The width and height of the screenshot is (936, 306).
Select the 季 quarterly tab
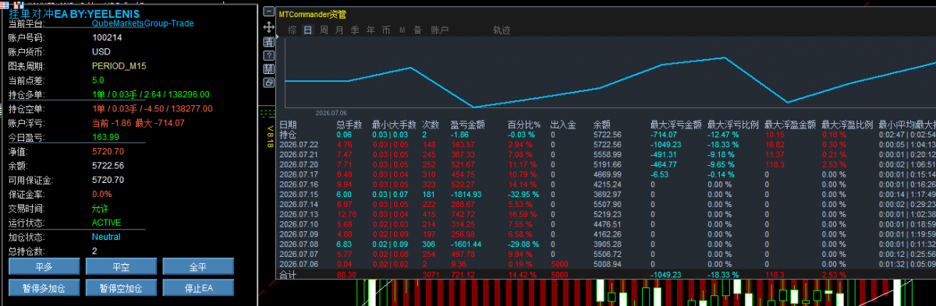point(355,30)
